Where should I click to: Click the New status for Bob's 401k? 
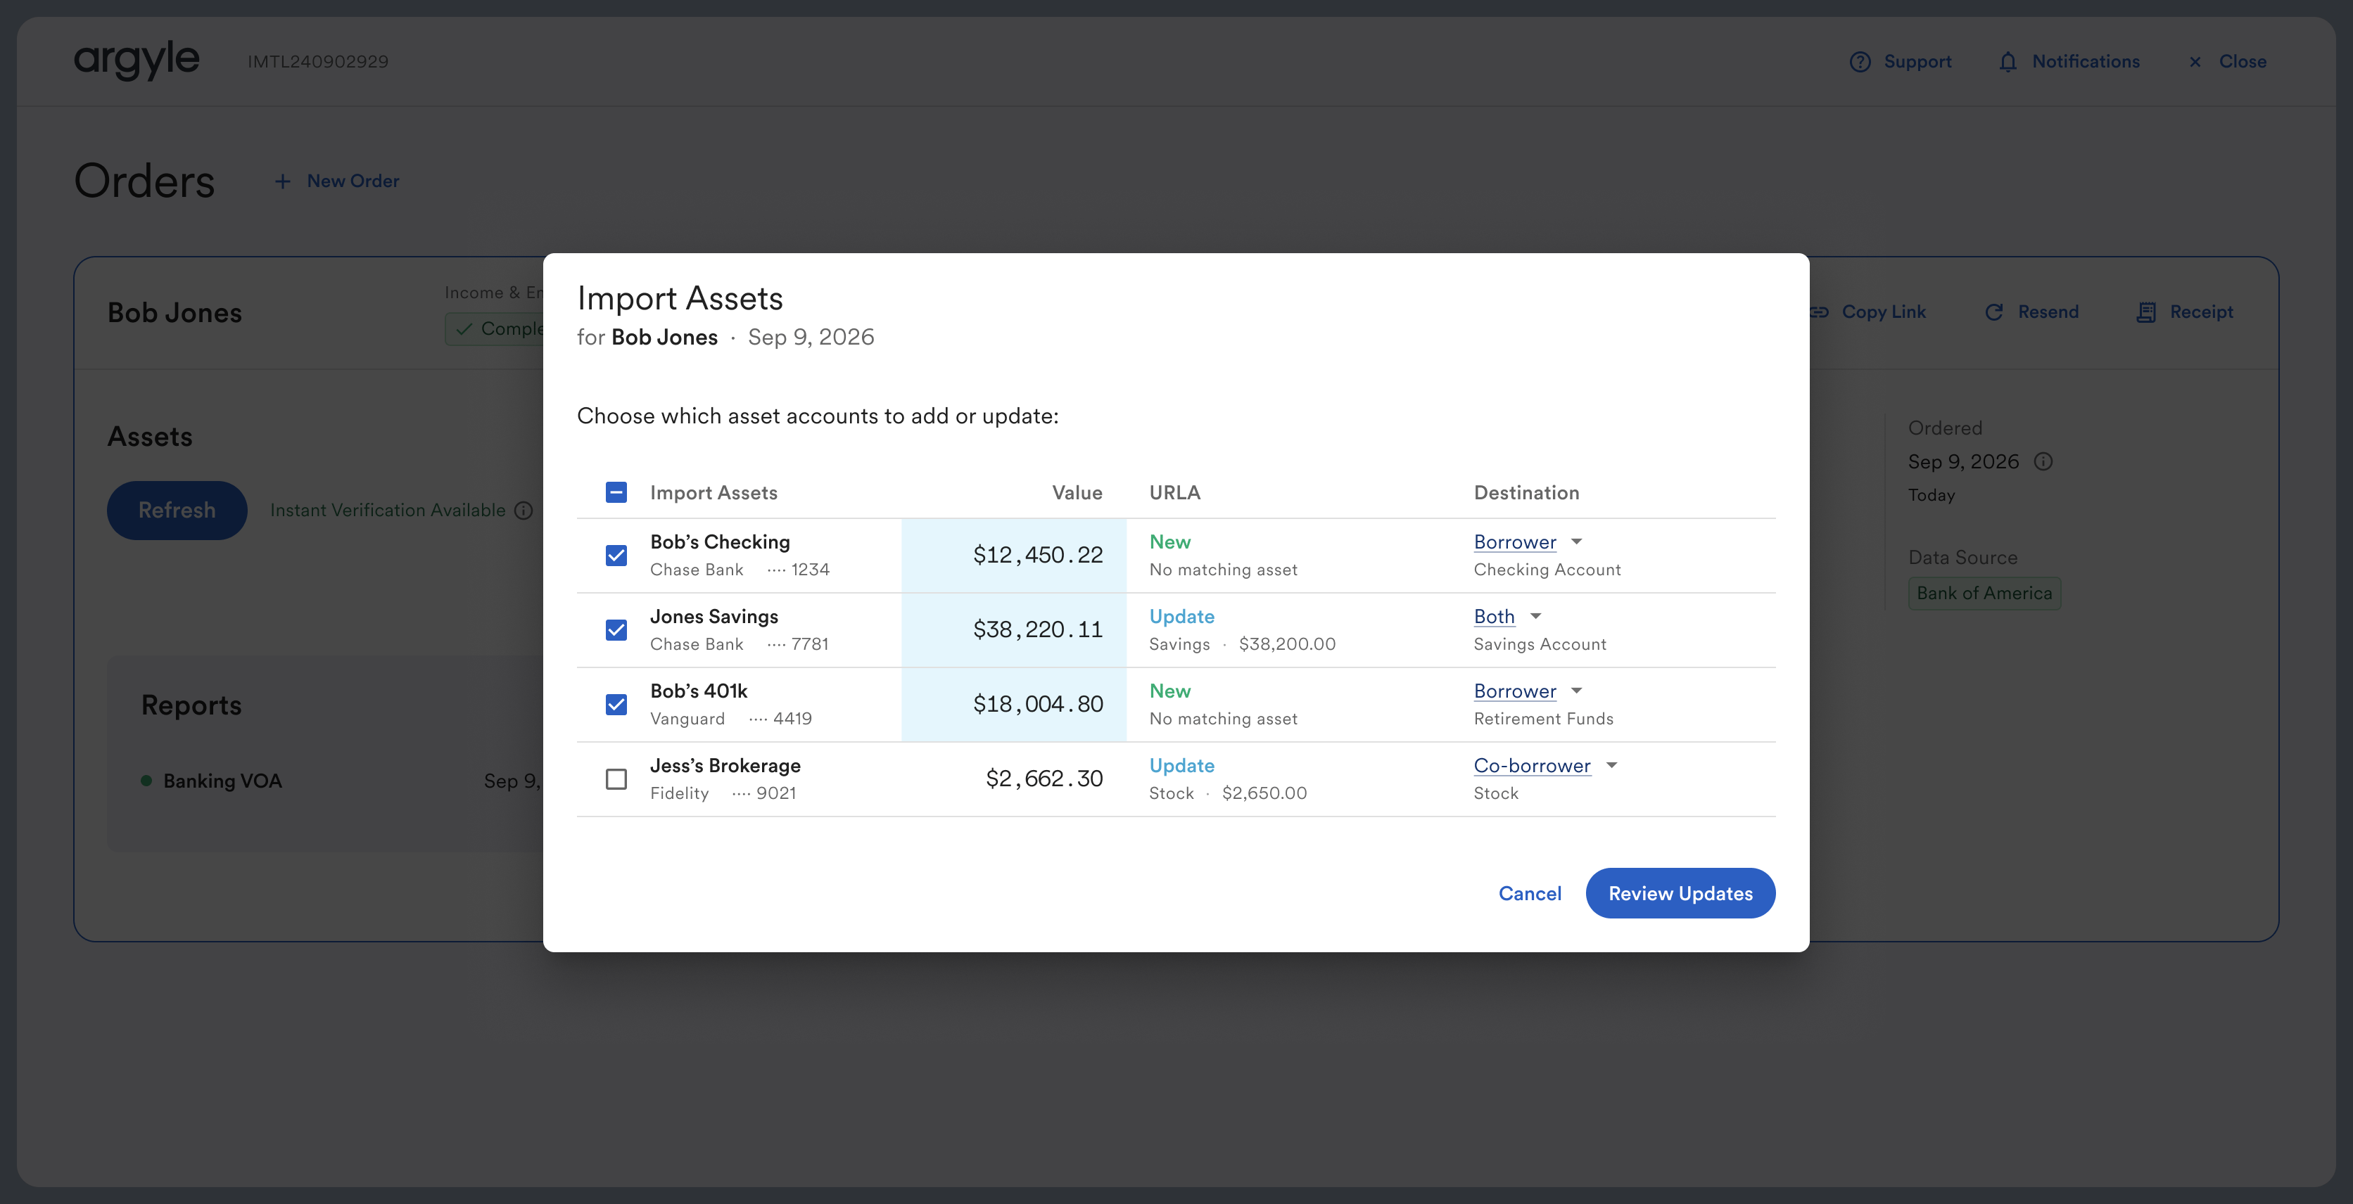pyautogui.click(x=1169, y=691)
